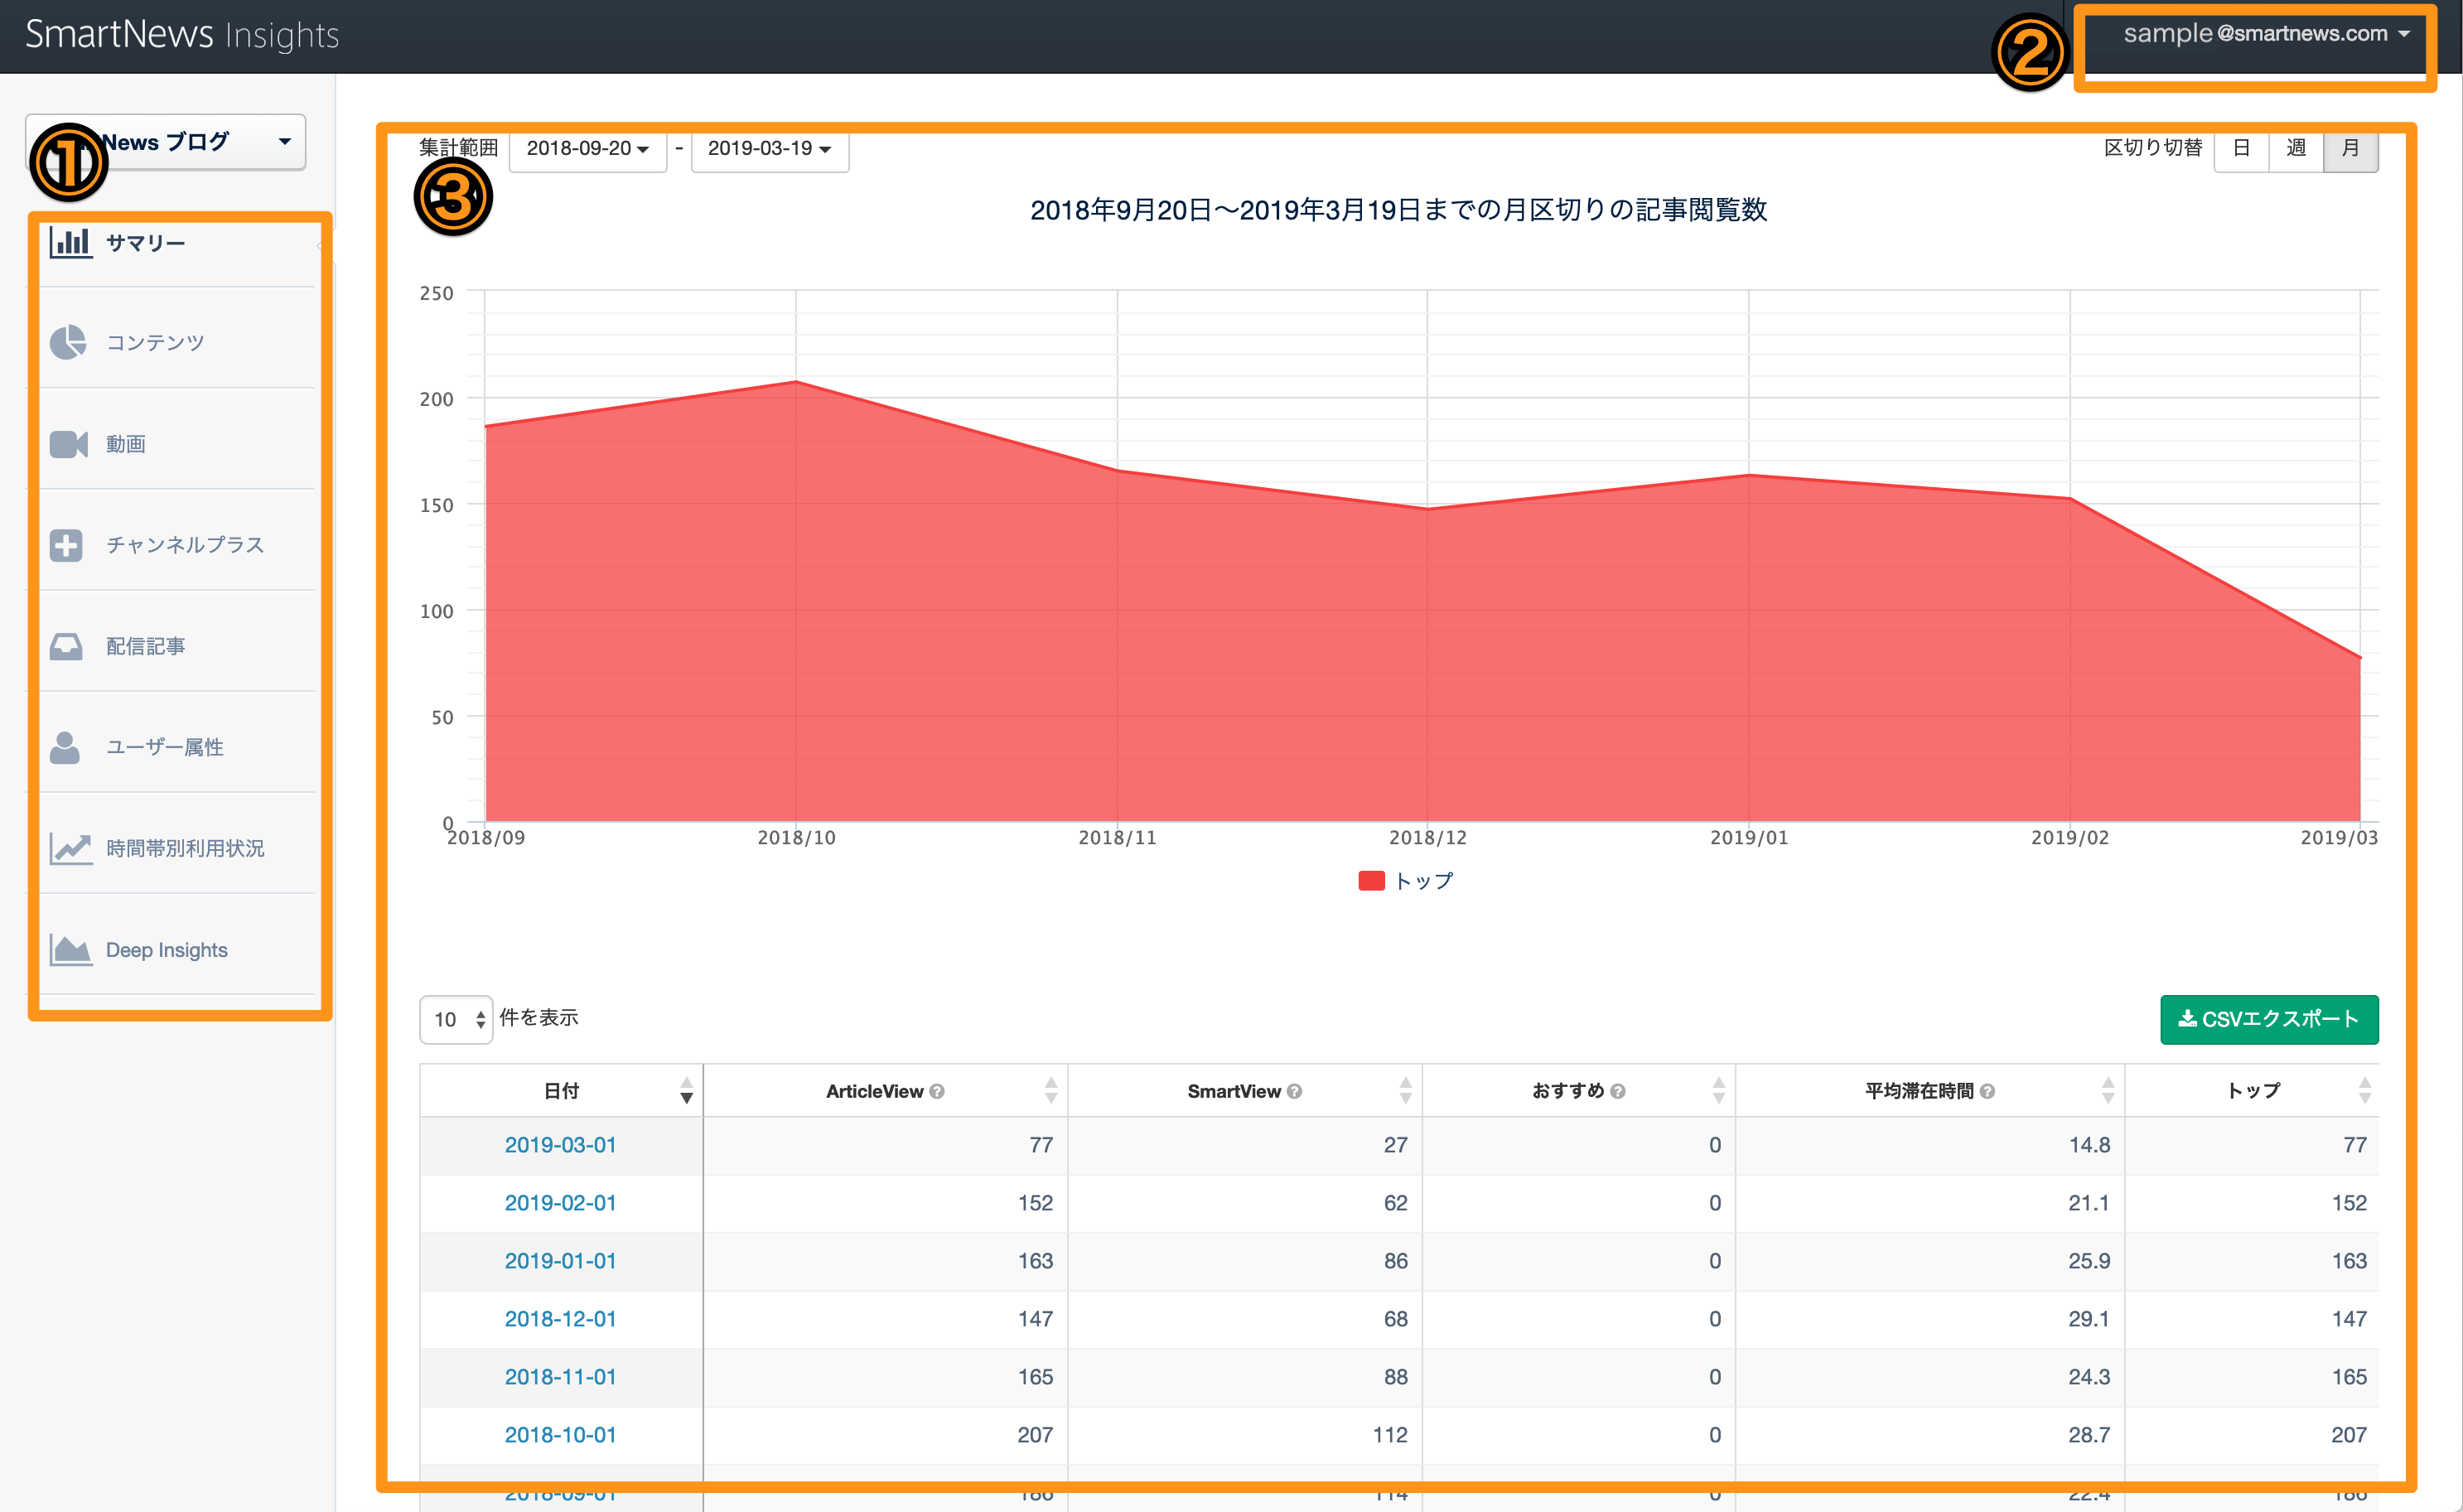Open the News ブログ publisher selector
This screenshot has height=1512, width=2463.
[x=166, y=142]
